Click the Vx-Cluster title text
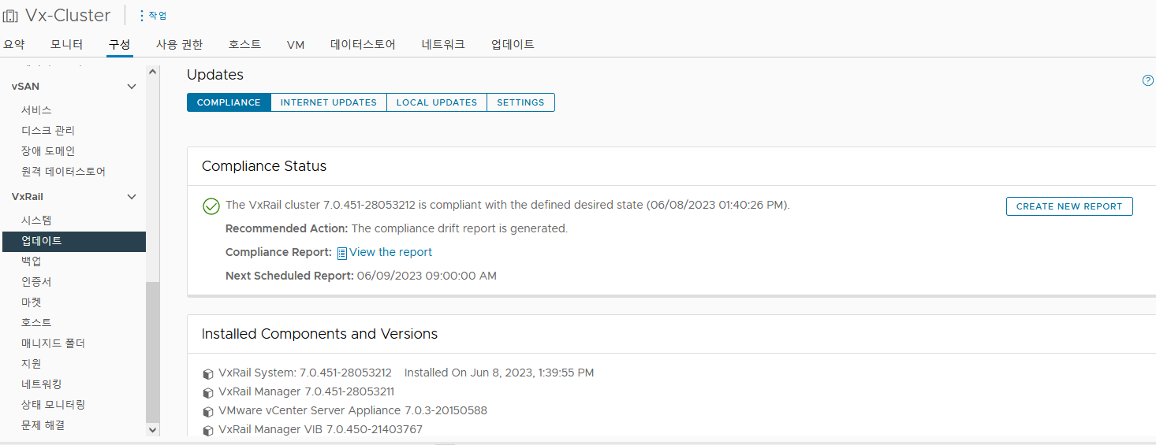This screenshot has width=1156, height=445. (x=68, y=16)
